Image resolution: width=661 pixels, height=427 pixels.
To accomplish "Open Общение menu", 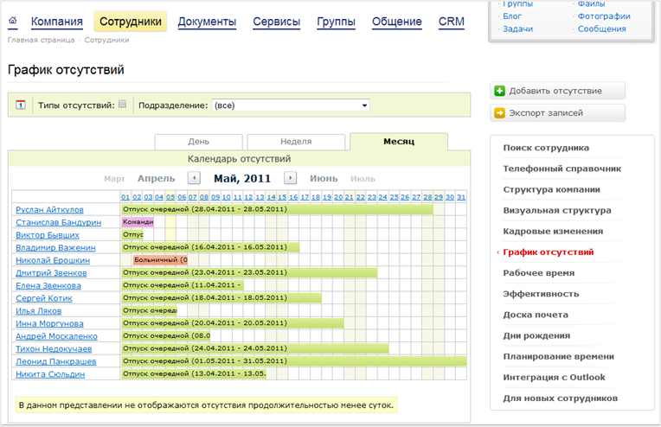I will click(x=396, y=22).
